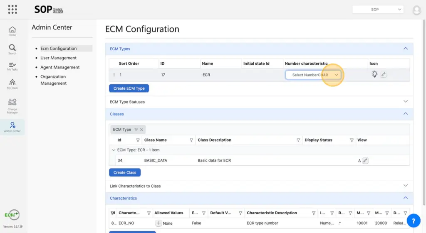This screenshot has width=426, height=233.
Task: Open the Select NumberCHAR dropdown
Action: [313, 75]
